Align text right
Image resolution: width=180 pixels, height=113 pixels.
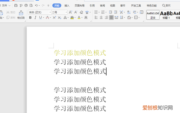point(106,17)
